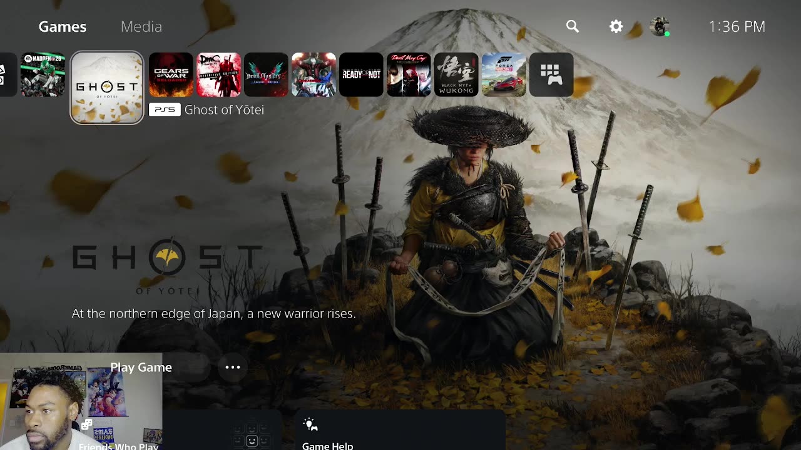This screenshot has height=450, width=801.
Task: Switch to the Media tab
Action: (x=141, y=26)
